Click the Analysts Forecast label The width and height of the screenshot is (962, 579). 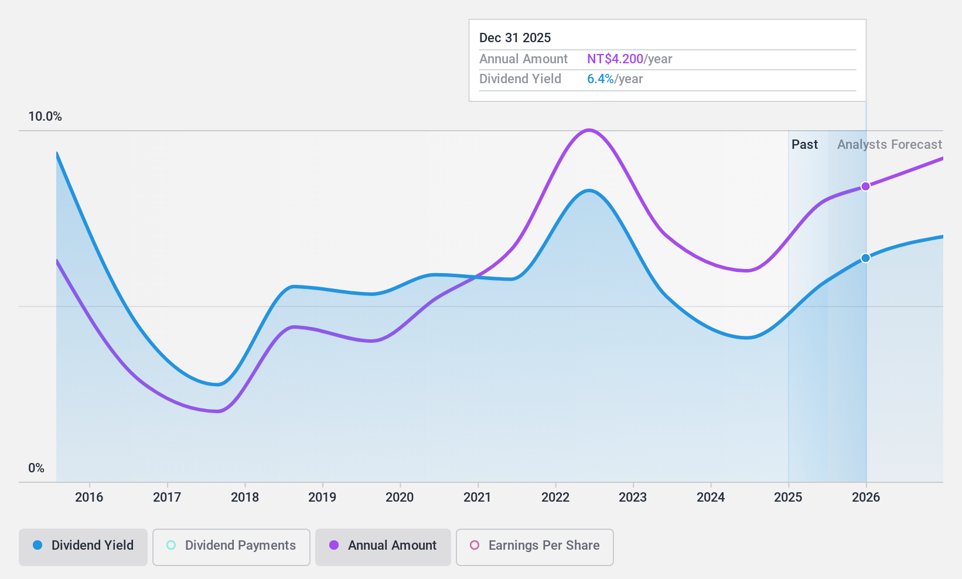click(x=889, y=144)
